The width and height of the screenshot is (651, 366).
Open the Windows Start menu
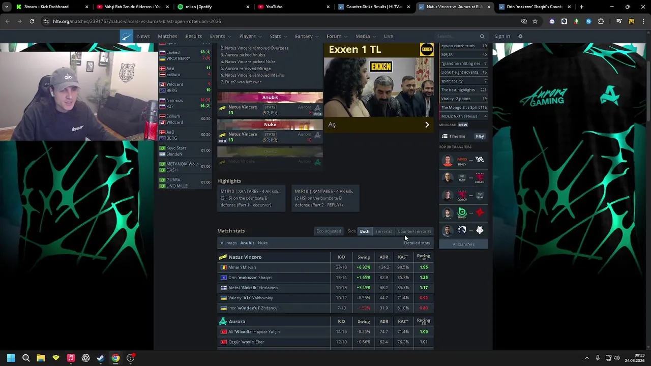pos(11,358)
